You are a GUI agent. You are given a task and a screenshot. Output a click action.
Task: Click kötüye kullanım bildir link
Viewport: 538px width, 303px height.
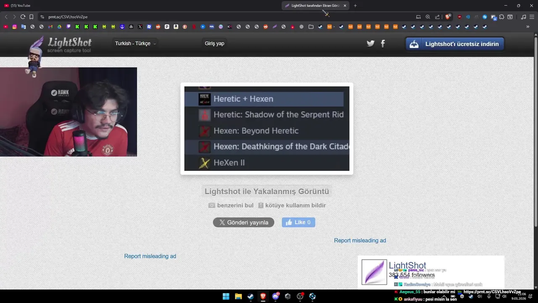point(292,205)
